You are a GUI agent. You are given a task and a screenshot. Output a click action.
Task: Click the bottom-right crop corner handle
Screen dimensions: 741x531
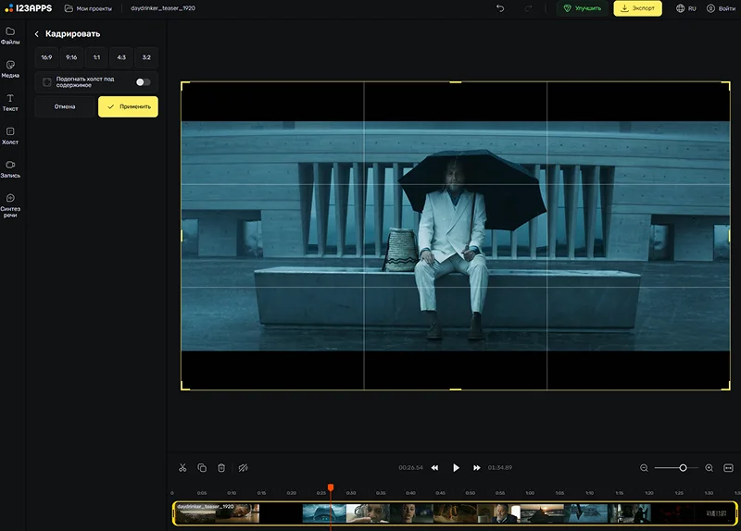click(726, 386)
